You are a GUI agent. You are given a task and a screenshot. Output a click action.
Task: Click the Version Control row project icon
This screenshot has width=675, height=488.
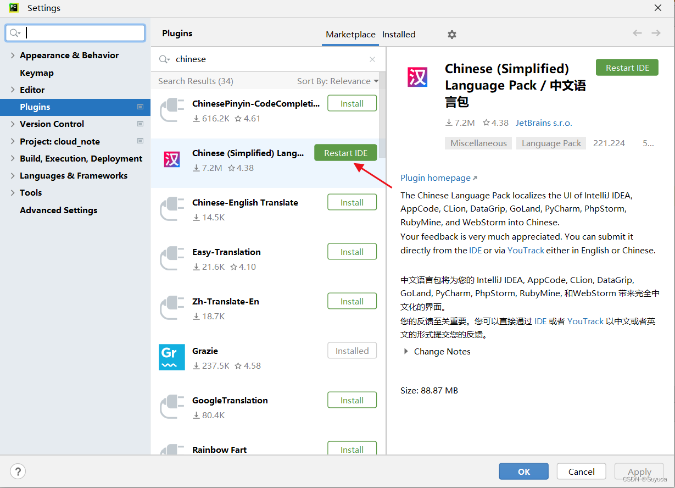click(x=140, y=124)
